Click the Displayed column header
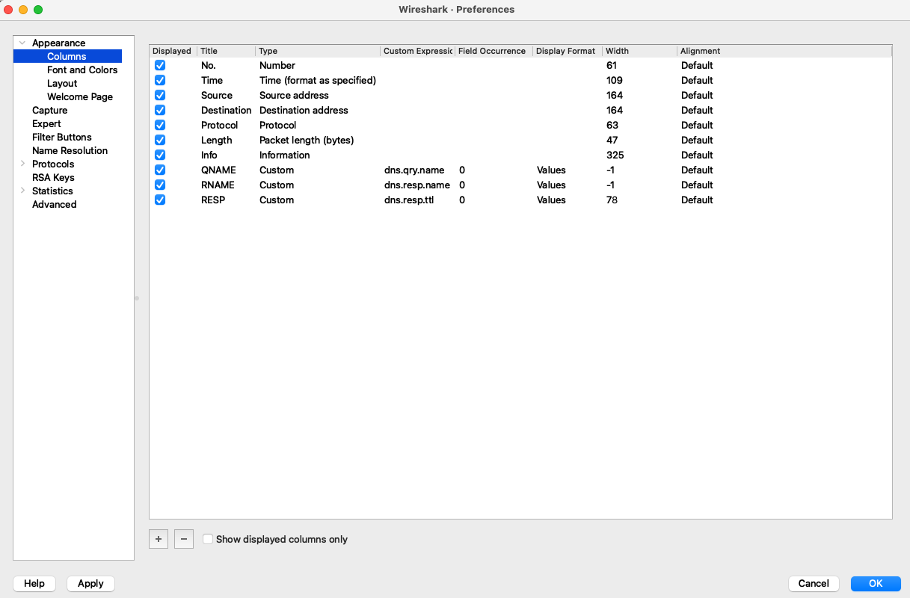The width and height of the screenshot is (910, 598). 173,51
